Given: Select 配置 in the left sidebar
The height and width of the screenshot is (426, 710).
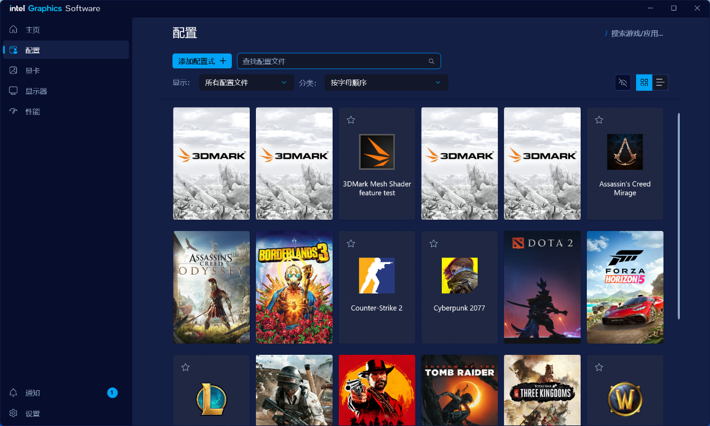Looking at the screenshot, I should (x=66, y=50).
